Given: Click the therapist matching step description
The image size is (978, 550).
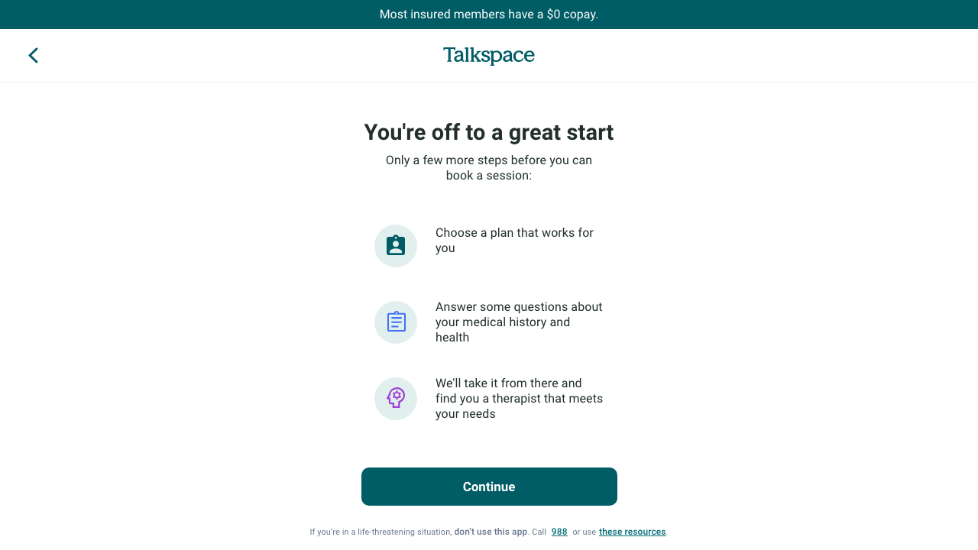Looking at the screenshot, I should [519, 398].
